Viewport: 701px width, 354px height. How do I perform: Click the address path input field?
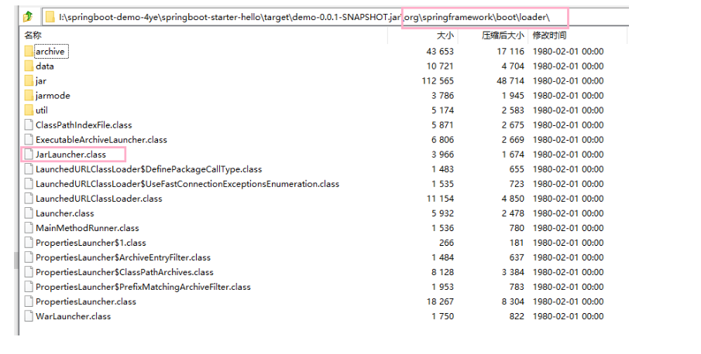(335, 17)
